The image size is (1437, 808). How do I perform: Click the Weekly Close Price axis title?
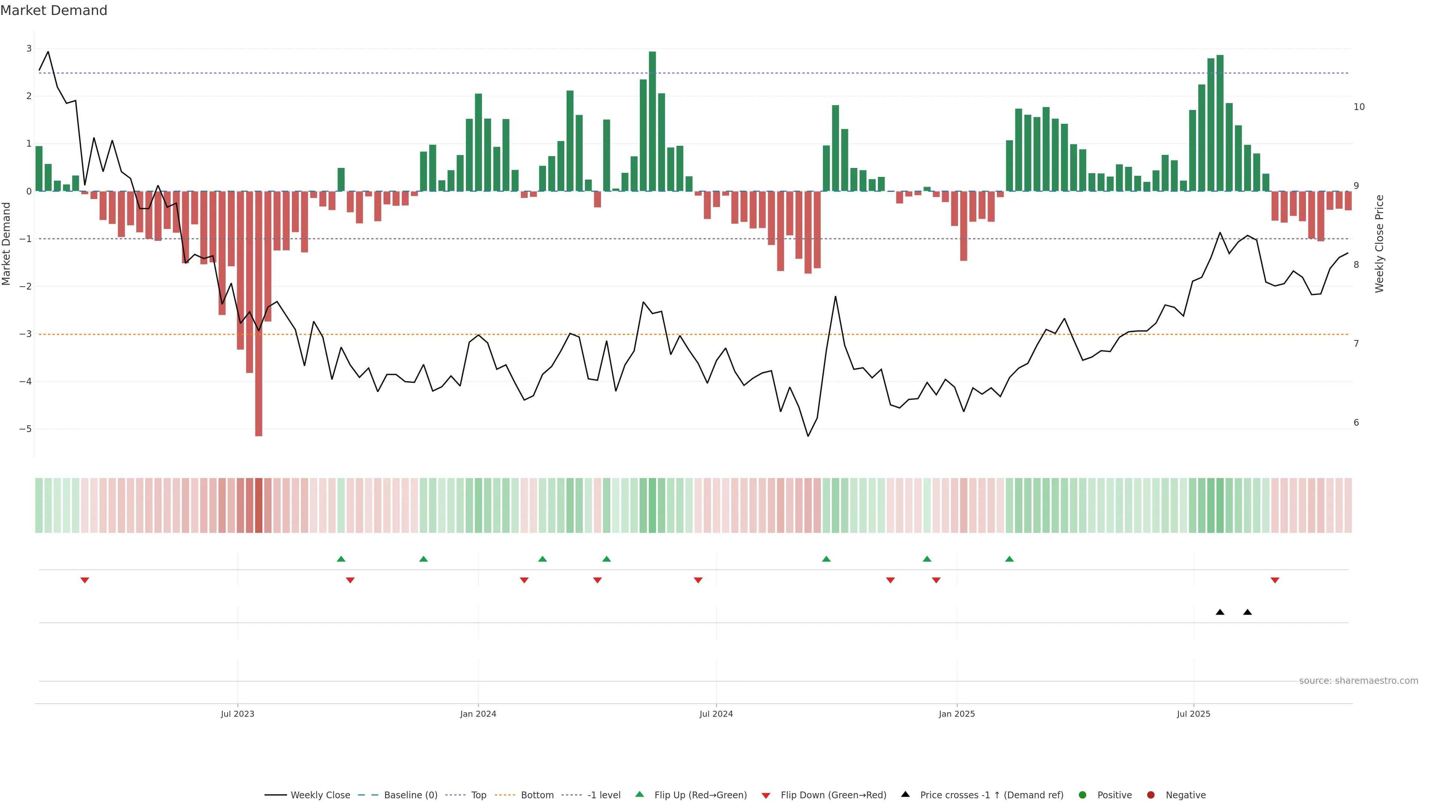tap(1379, 244)
